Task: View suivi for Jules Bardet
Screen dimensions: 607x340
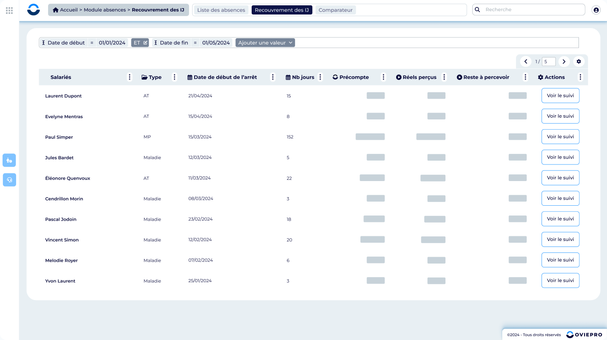Action: (x=560, y=157)
